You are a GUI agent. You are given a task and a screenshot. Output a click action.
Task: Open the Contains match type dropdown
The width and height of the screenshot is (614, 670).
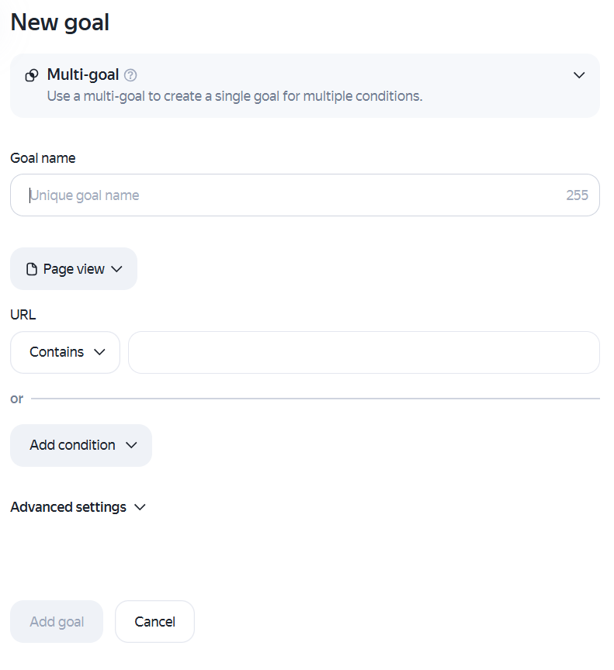(65, 352)
